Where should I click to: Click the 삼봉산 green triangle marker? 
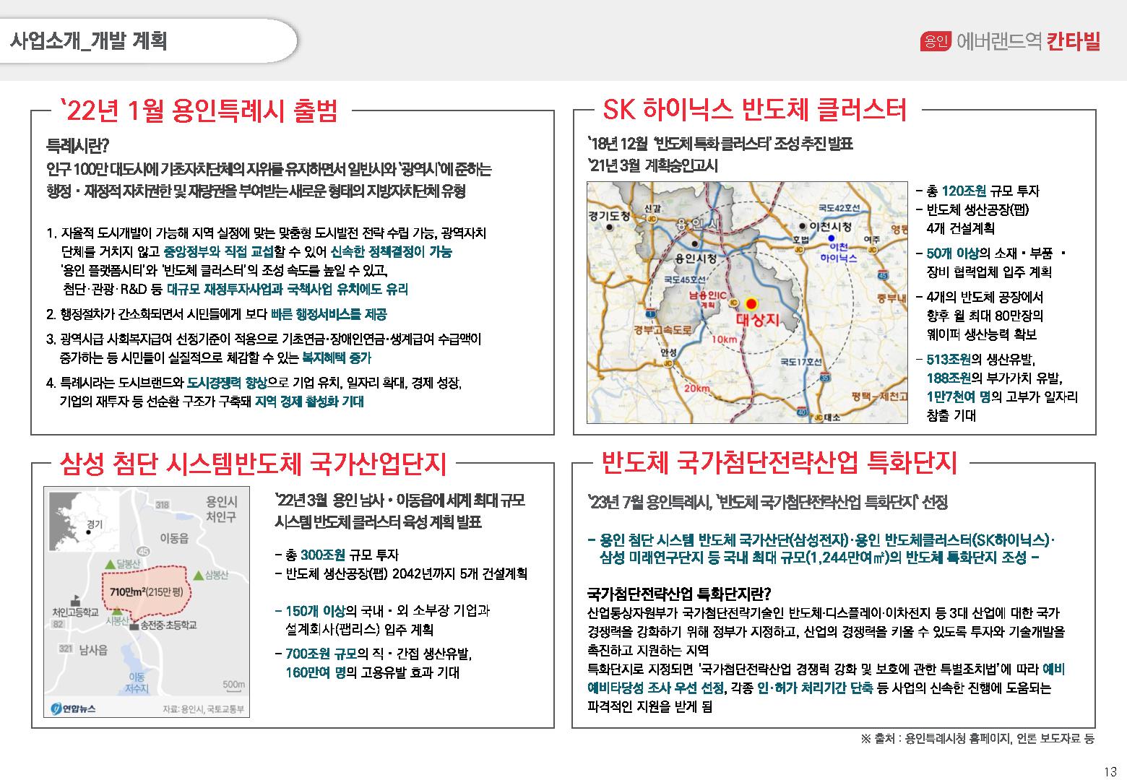pyautogui.click(x=198, y=575)
